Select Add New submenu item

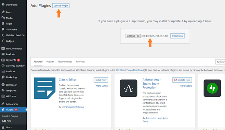pyautogui.click(x=7, y=121)
